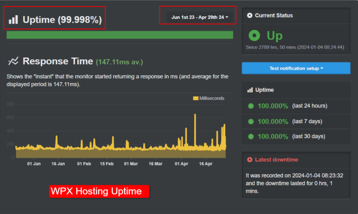
Task: Click the green badge icon for last 24 hours
Action: point(251,106)
